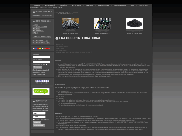Jump to the Définition anchor link
Image resolution: width=182 pixels, height=136 pixels.
pyautogui.click(x=60, y=44)
